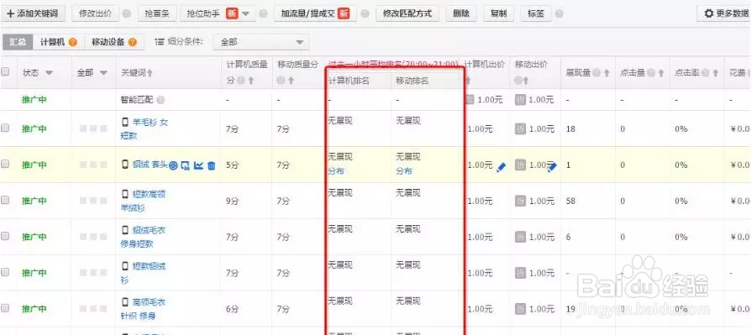Click the help icon for 点击率
The image size is (752, 335).
[706, 73]
